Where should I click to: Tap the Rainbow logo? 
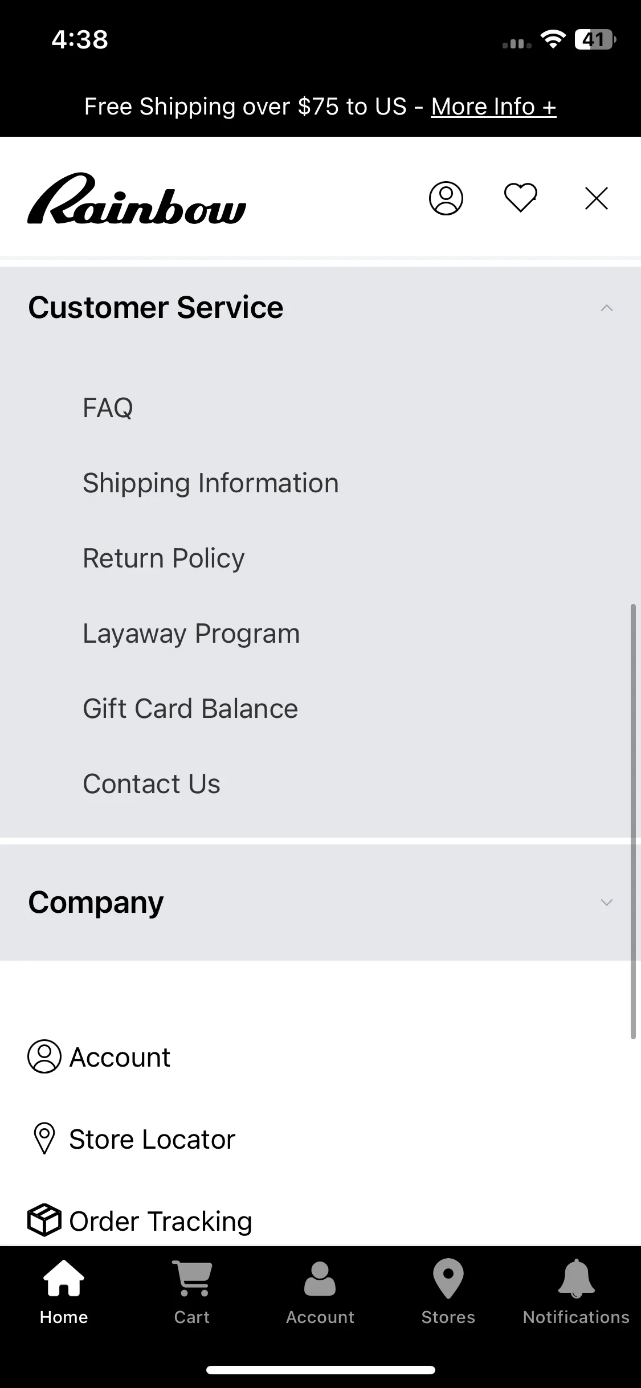[137, 198]
